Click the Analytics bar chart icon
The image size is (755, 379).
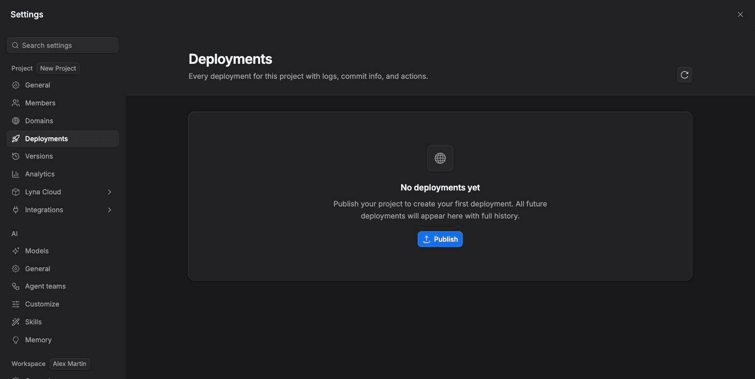16,174
